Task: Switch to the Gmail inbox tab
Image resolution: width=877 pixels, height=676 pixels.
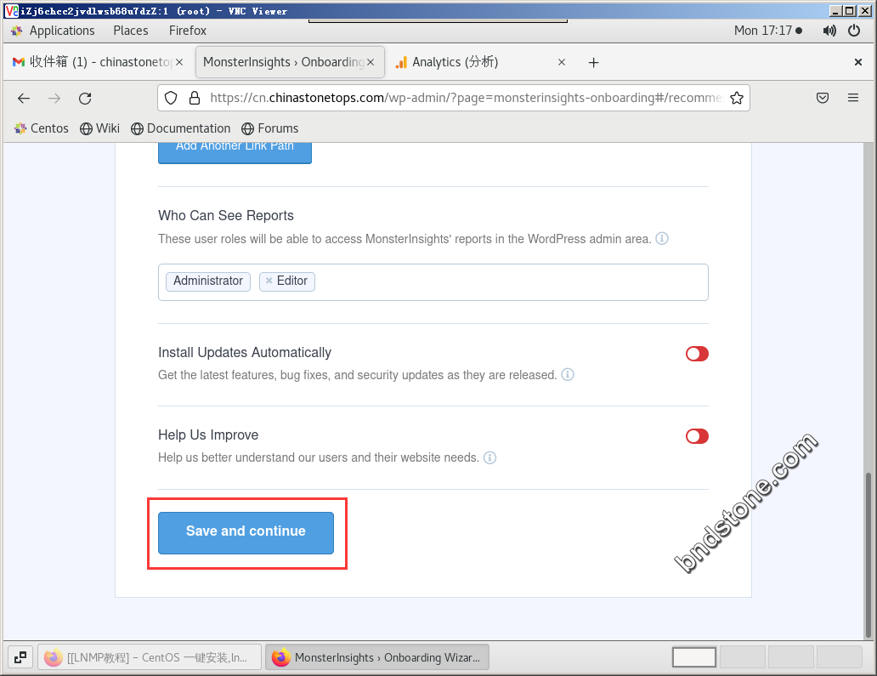Action: point(98,62)
